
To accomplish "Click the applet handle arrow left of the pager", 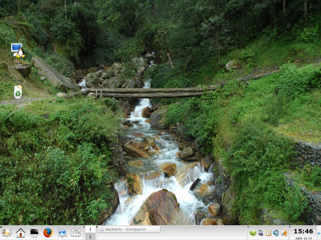I will pos(84,227).
